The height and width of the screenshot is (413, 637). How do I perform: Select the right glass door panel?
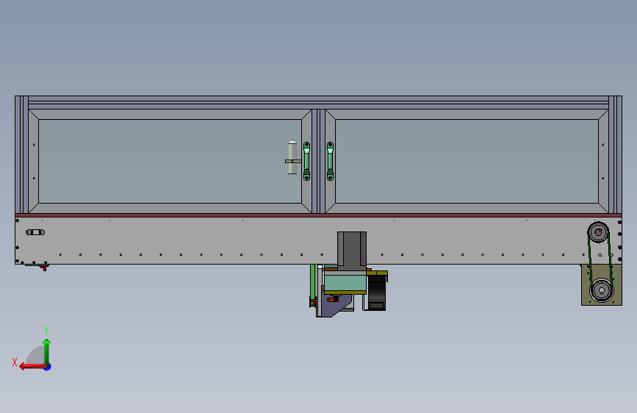tap(467, 161)
